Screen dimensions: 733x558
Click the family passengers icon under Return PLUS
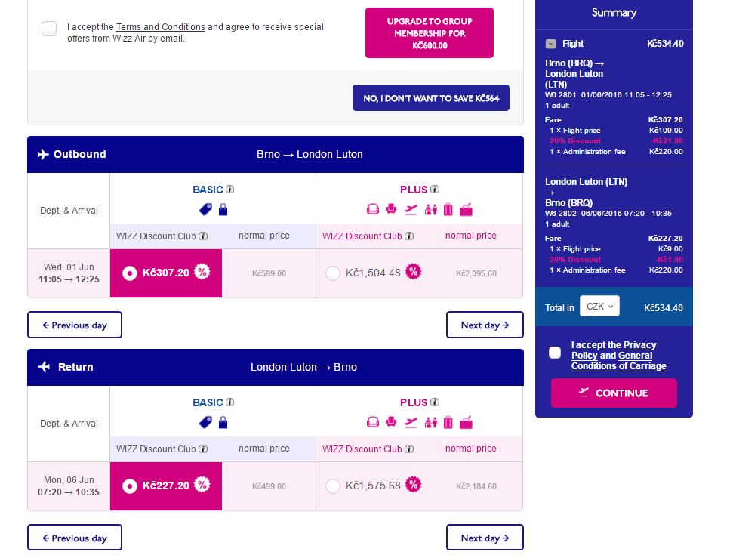[x=430, y=423]
